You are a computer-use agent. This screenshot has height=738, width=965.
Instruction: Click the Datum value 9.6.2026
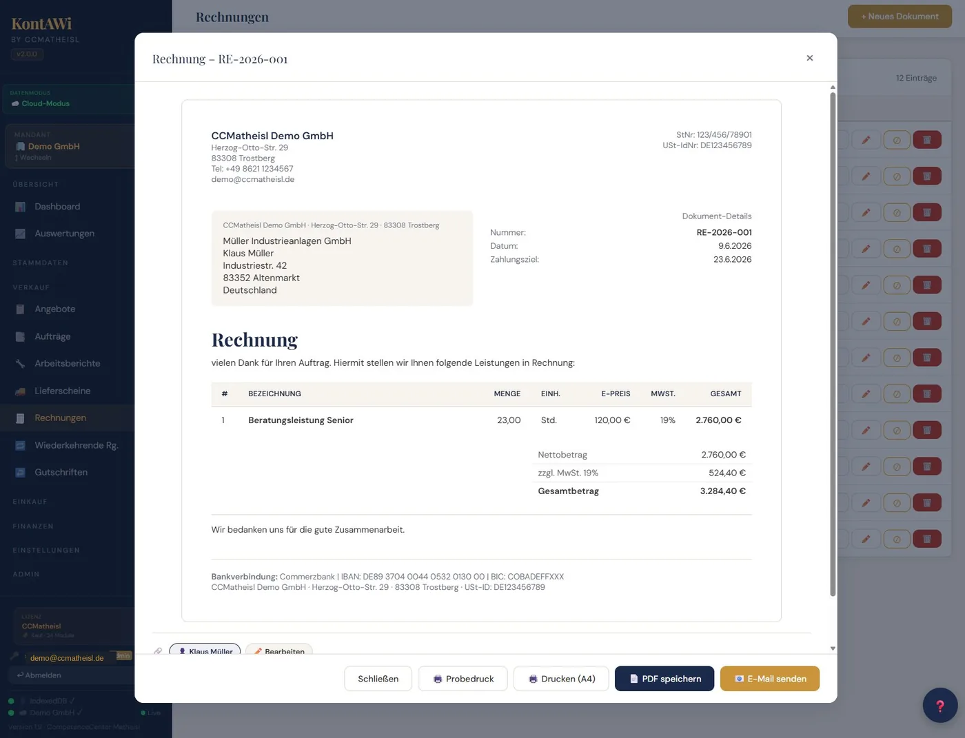point(735,246)
